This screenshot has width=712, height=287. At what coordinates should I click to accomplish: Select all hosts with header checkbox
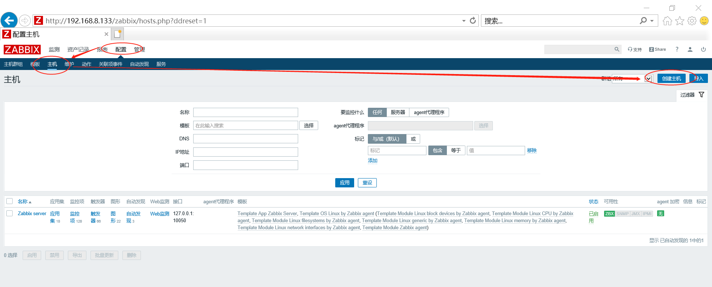[10, 201]
